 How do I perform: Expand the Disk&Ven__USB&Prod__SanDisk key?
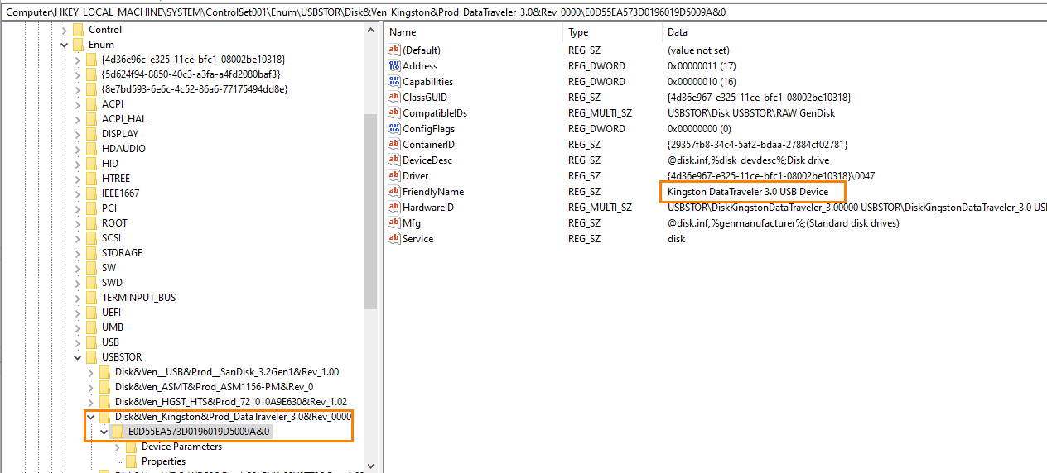click(x=91, y=372)
